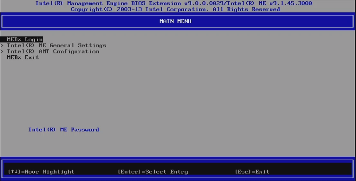Screen dimensions: 356x181
Task: Expand arrow beside AMT Configuration
Action: [x=2, y=51]
